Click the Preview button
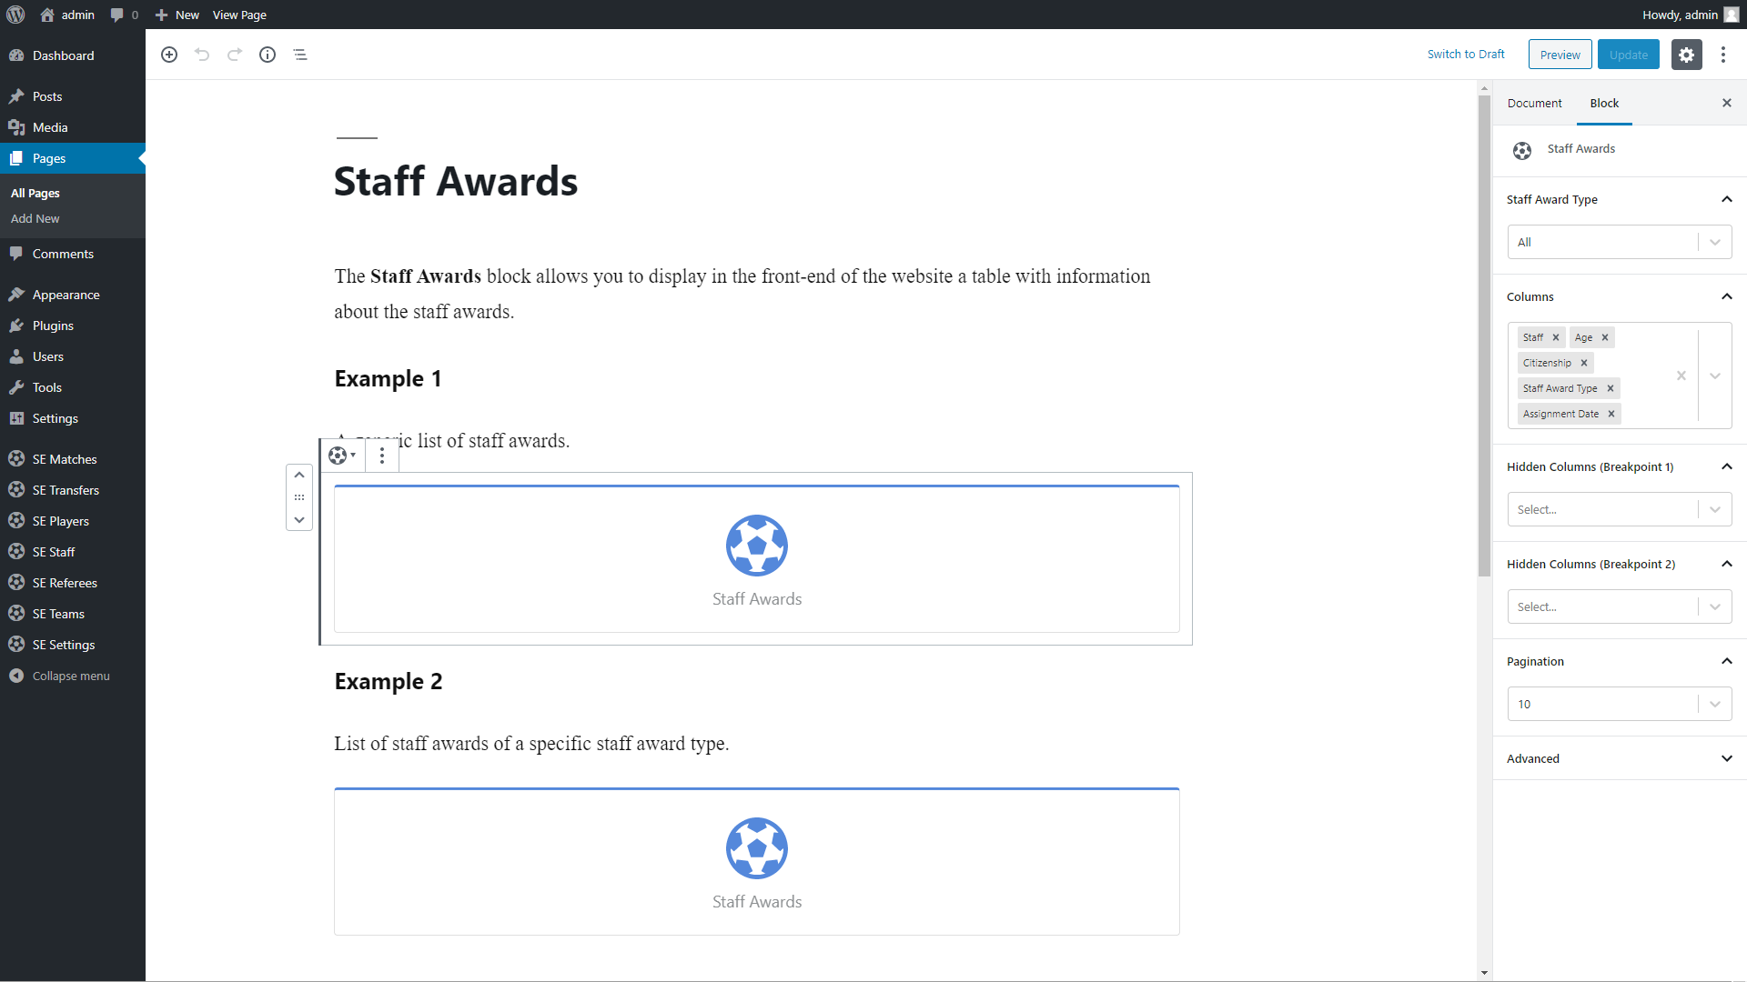Image resolution: width=1747 pixels, height=982 pixels. tap(1560, 55)
